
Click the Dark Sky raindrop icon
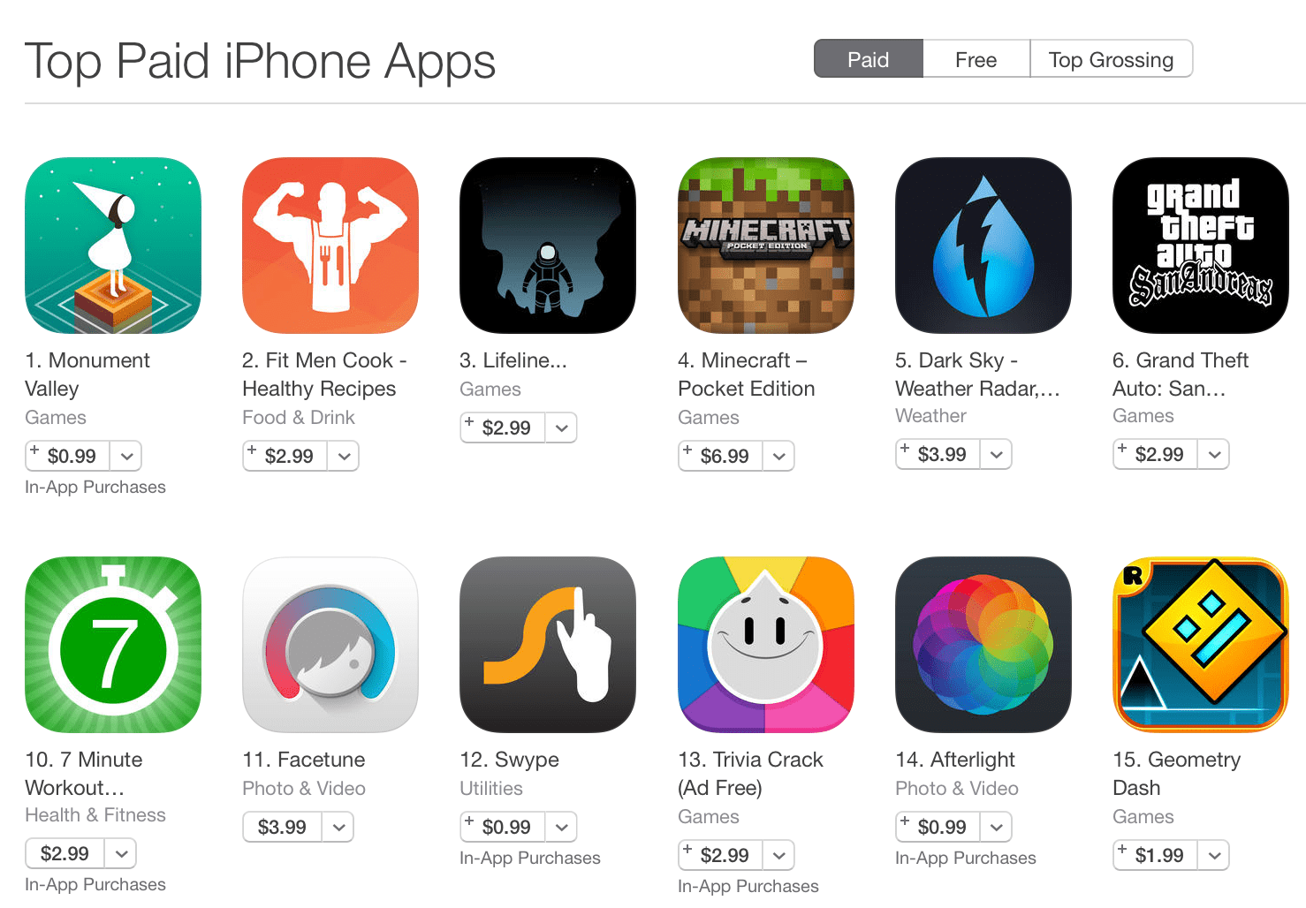click(x=983, y=246)
